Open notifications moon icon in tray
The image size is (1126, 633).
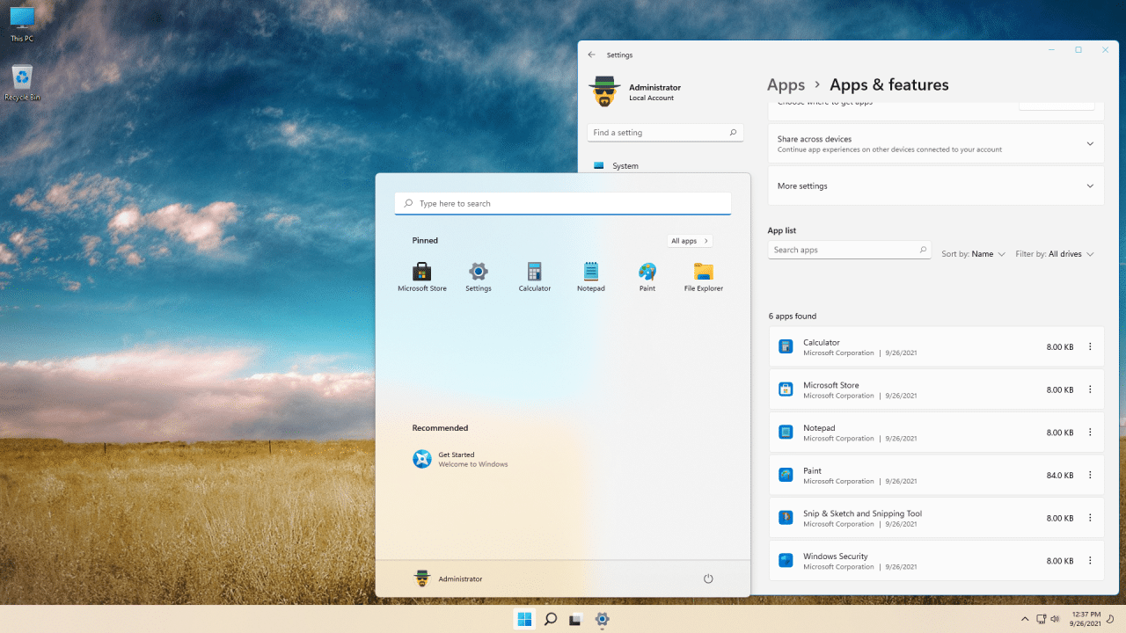click(x=1110, y=619)
